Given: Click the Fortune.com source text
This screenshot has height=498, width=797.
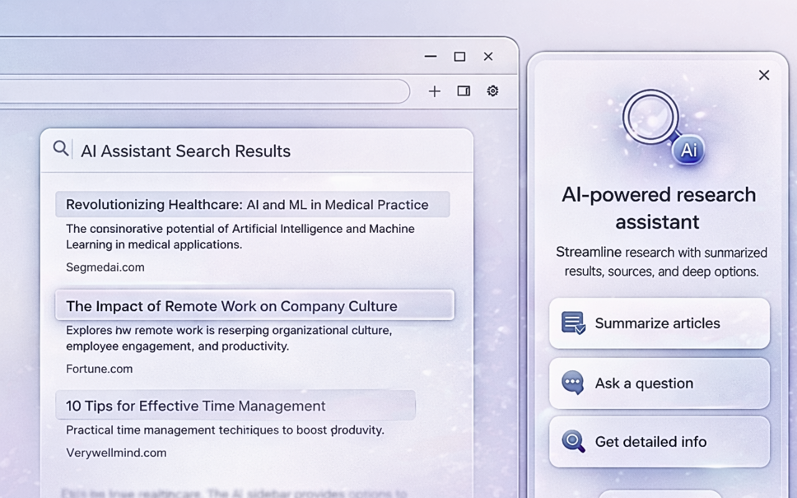Looking at the screenshot, I should [x=100, y=369].
